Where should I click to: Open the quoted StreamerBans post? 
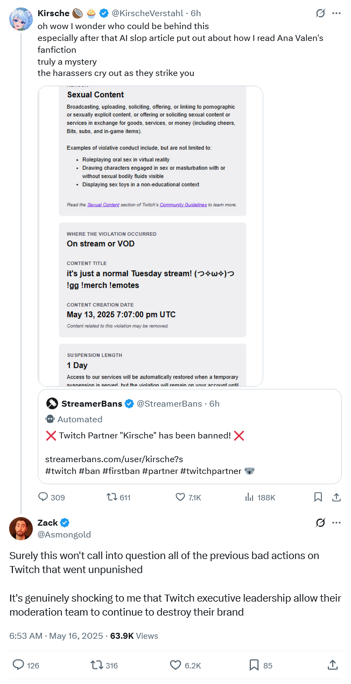190,436
